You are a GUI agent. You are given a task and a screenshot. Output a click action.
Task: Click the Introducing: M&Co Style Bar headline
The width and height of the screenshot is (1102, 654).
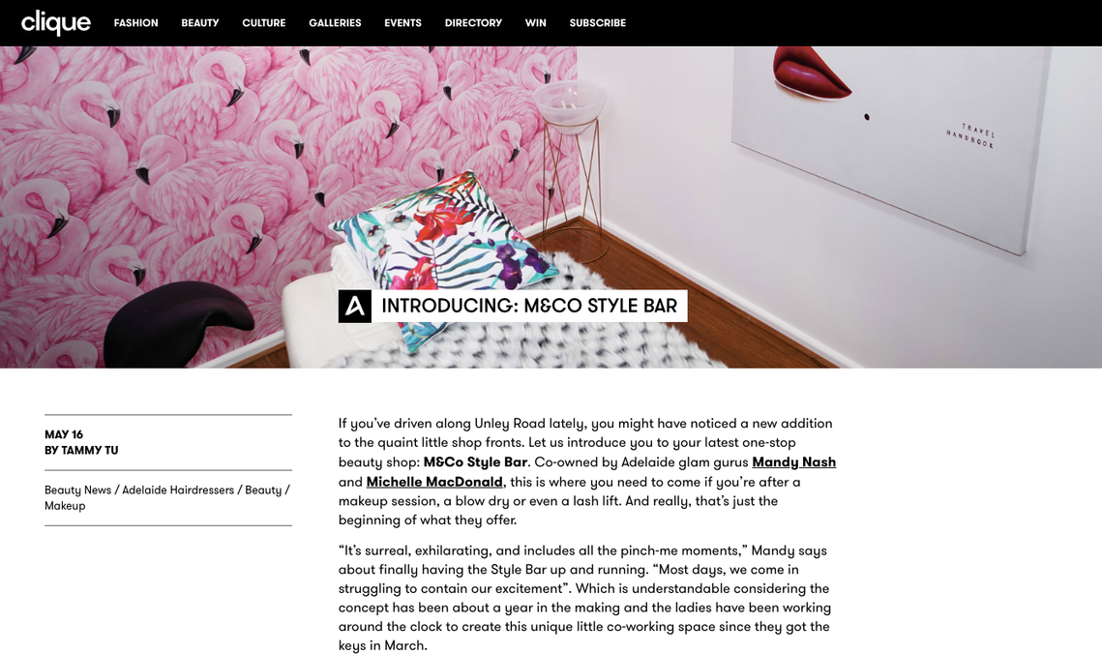(x=529, y=307)
